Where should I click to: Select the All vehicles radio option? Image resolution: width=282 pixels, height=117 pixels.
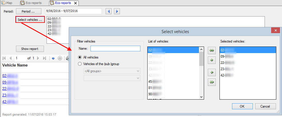coord(80,57)
